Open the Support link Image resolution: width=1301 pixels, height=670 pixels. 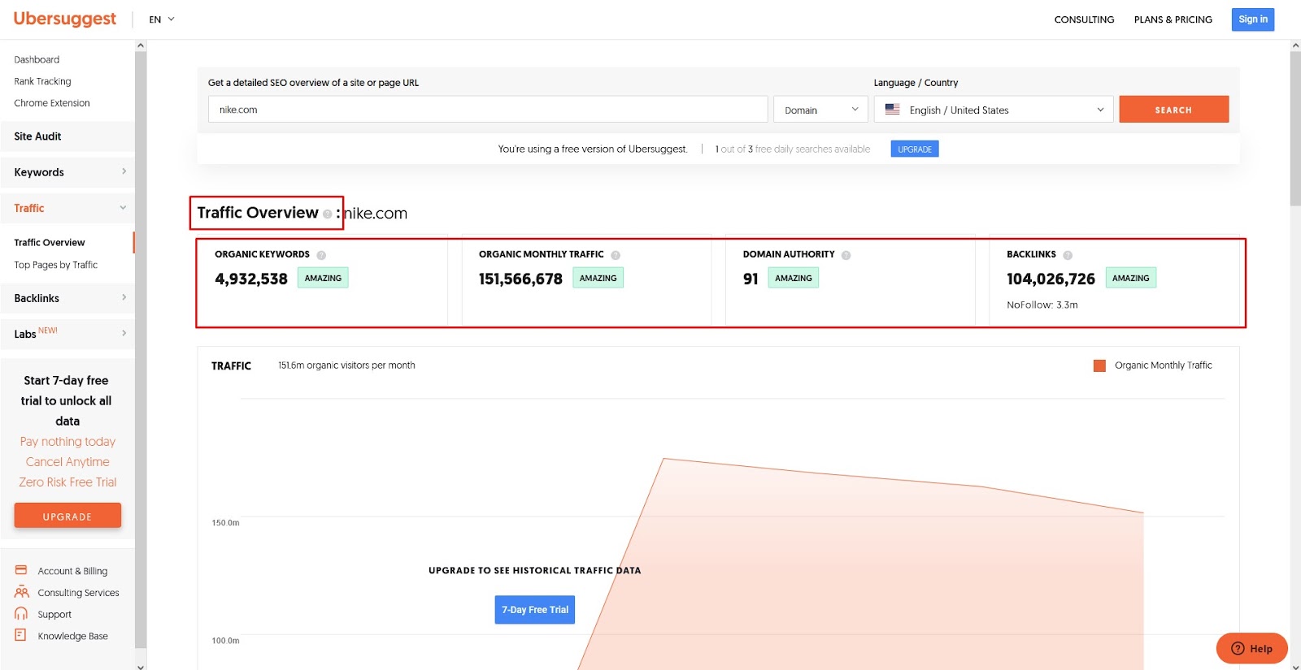coord(54,615)
